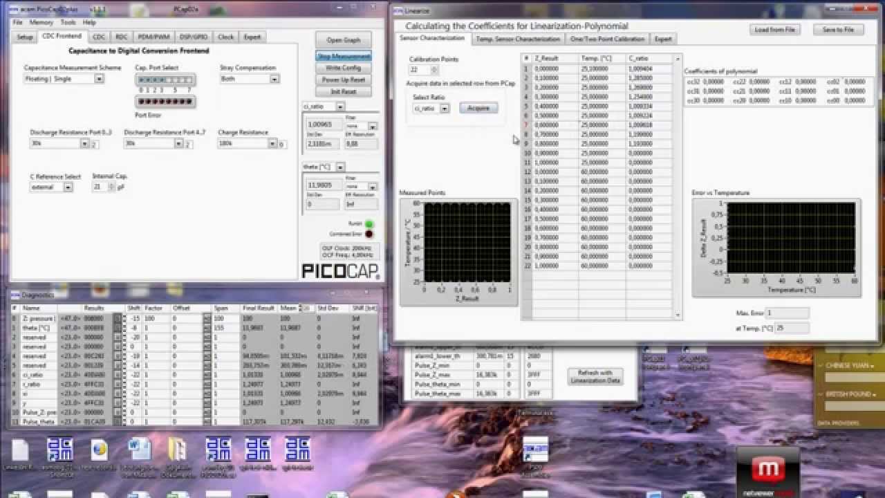885x498 pixels.
Task: Open C Reference Select dropdown
Action: tap(68, 187)
